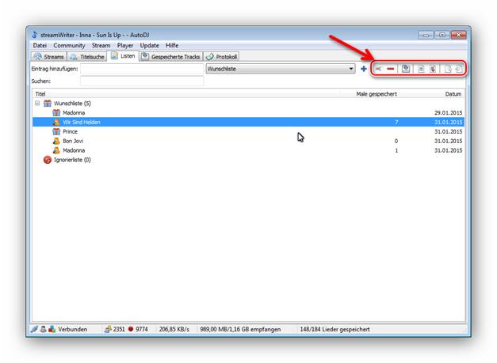Viewport: 497px width, 363px height.
Task: Click the person icon beside Wir Sind Helden
Action: [x=56, y=122]
